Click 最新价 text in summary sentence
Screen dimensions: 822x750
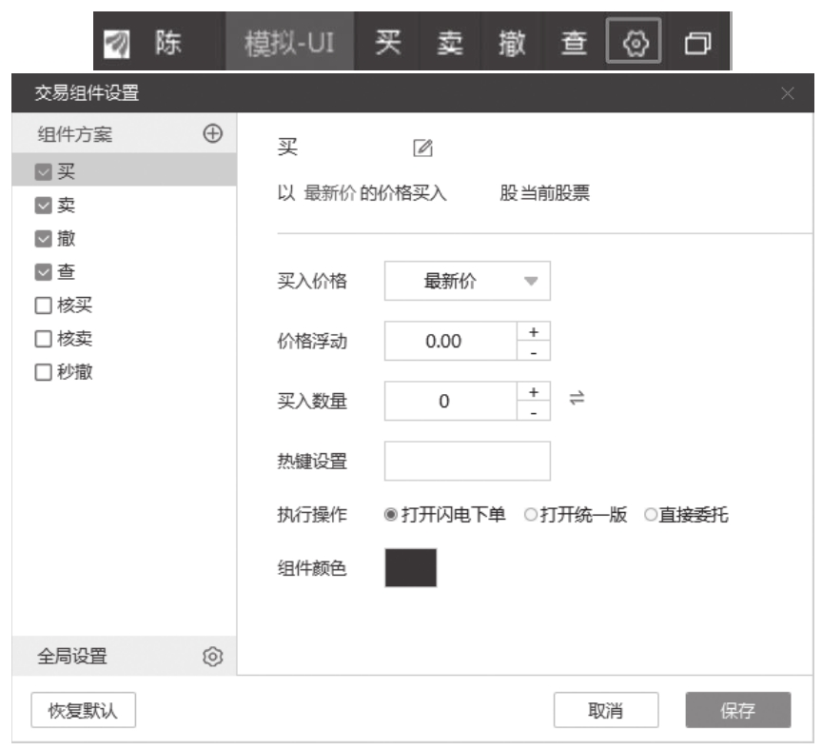[330, 193]
